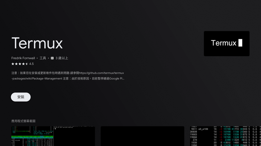Expand the truncated app description text
Screen dimensions: 261x146
coord(68,76)
